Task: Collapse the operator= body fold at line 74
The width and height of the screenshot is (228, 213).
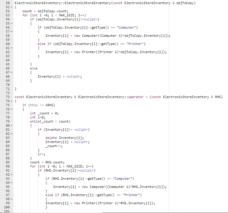Action: [x=11, y=101]
